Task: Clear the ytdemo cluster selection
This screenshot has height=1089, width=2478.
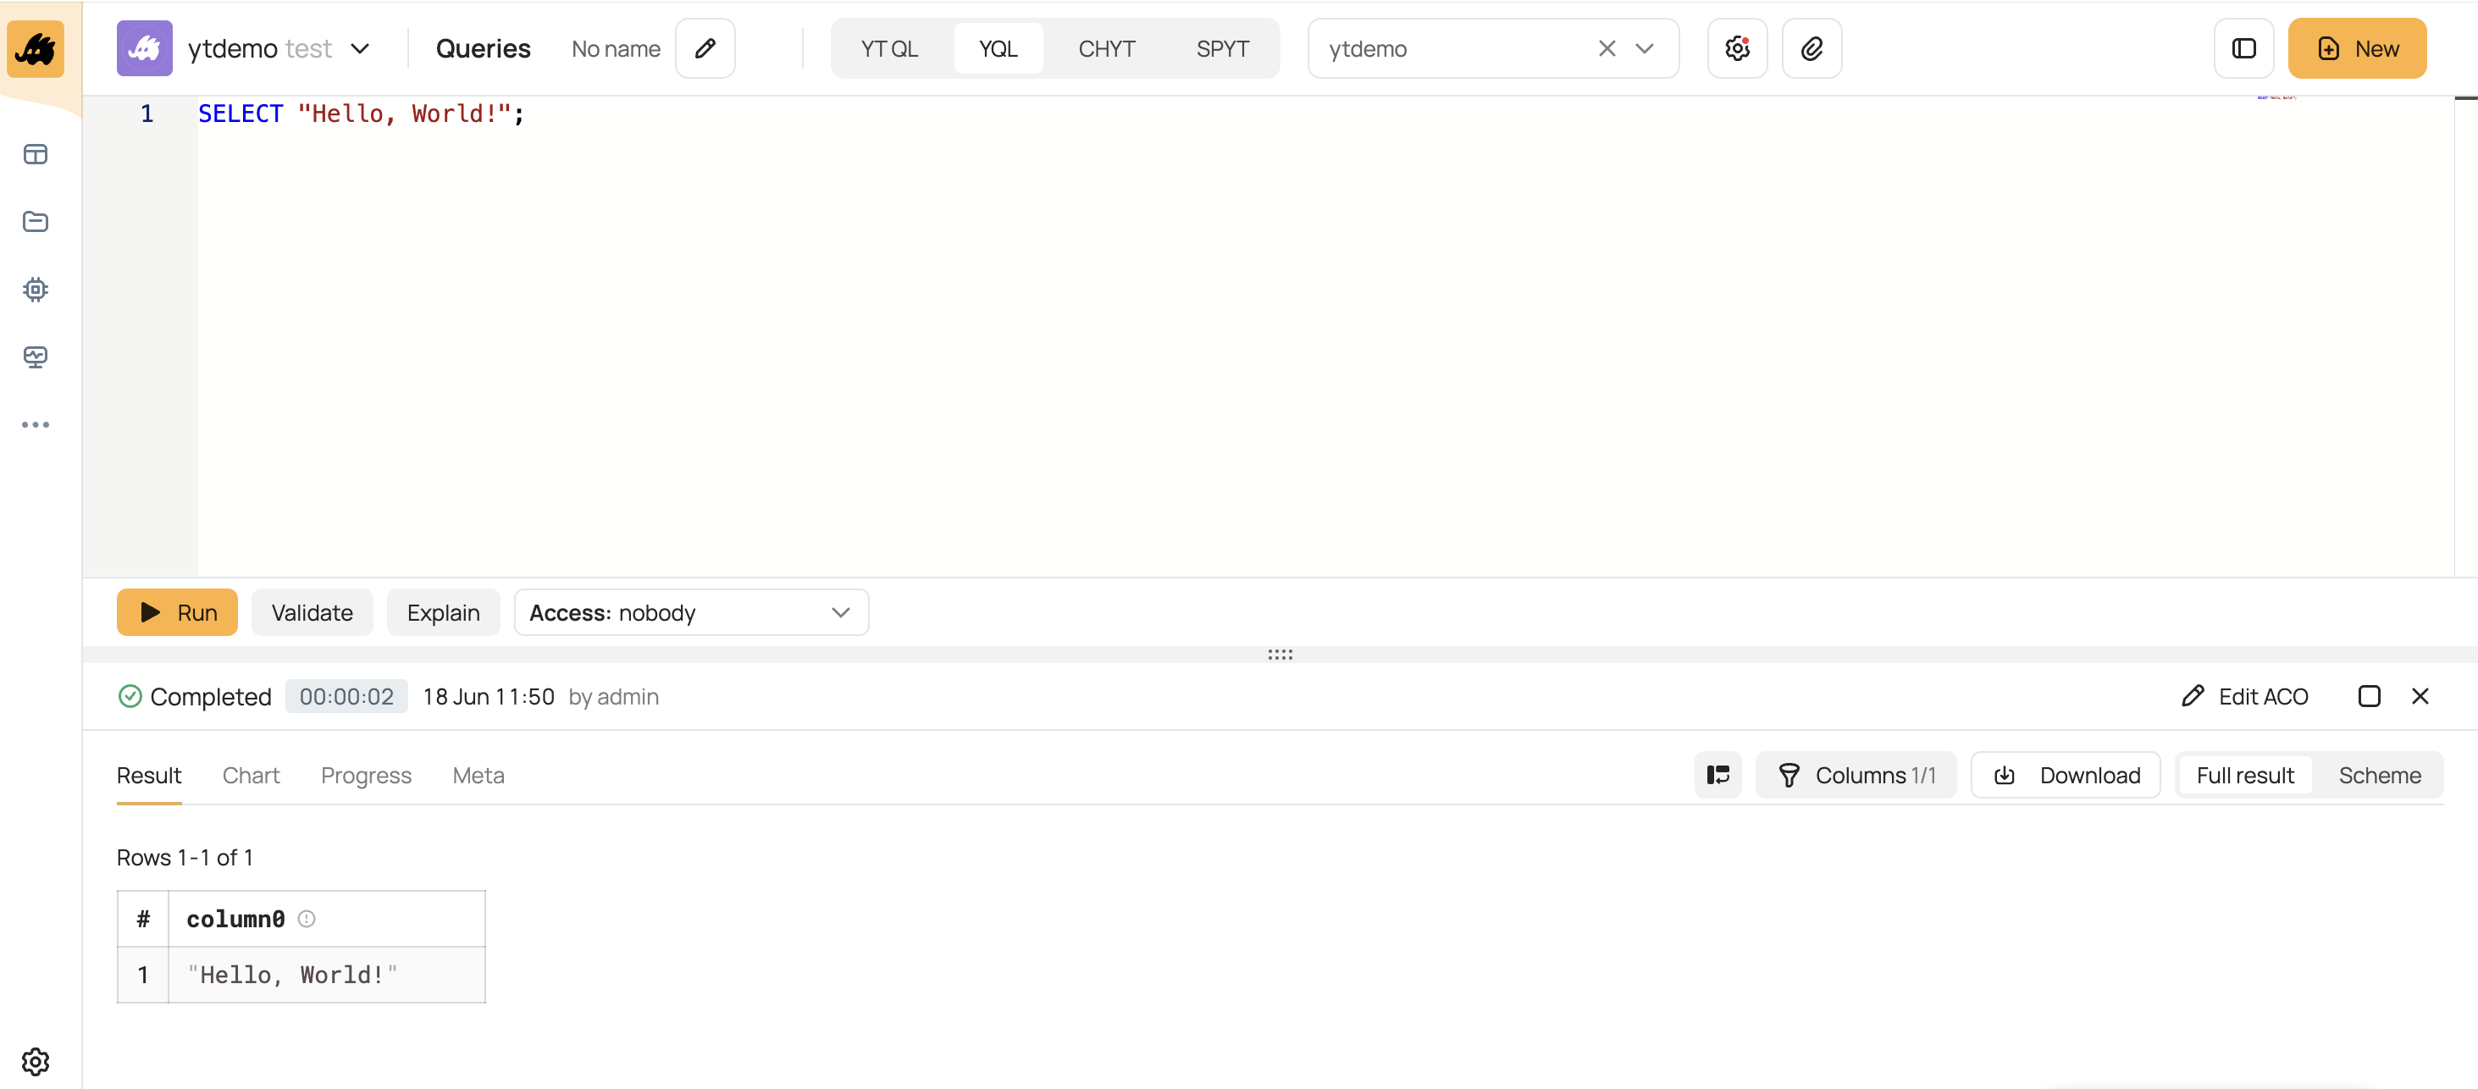Action: [1607, 48]
